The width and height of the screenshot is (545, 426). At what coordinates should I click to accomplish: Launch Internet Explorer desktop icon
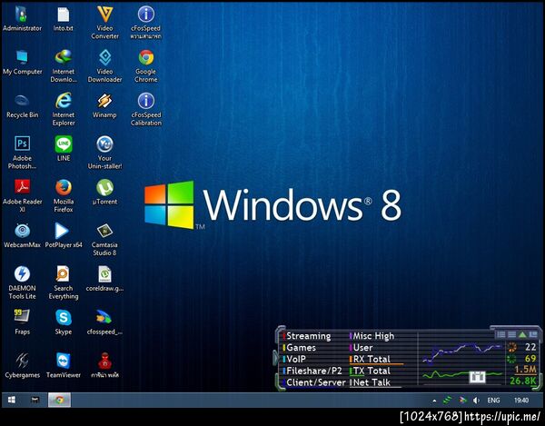pos(64,109)
